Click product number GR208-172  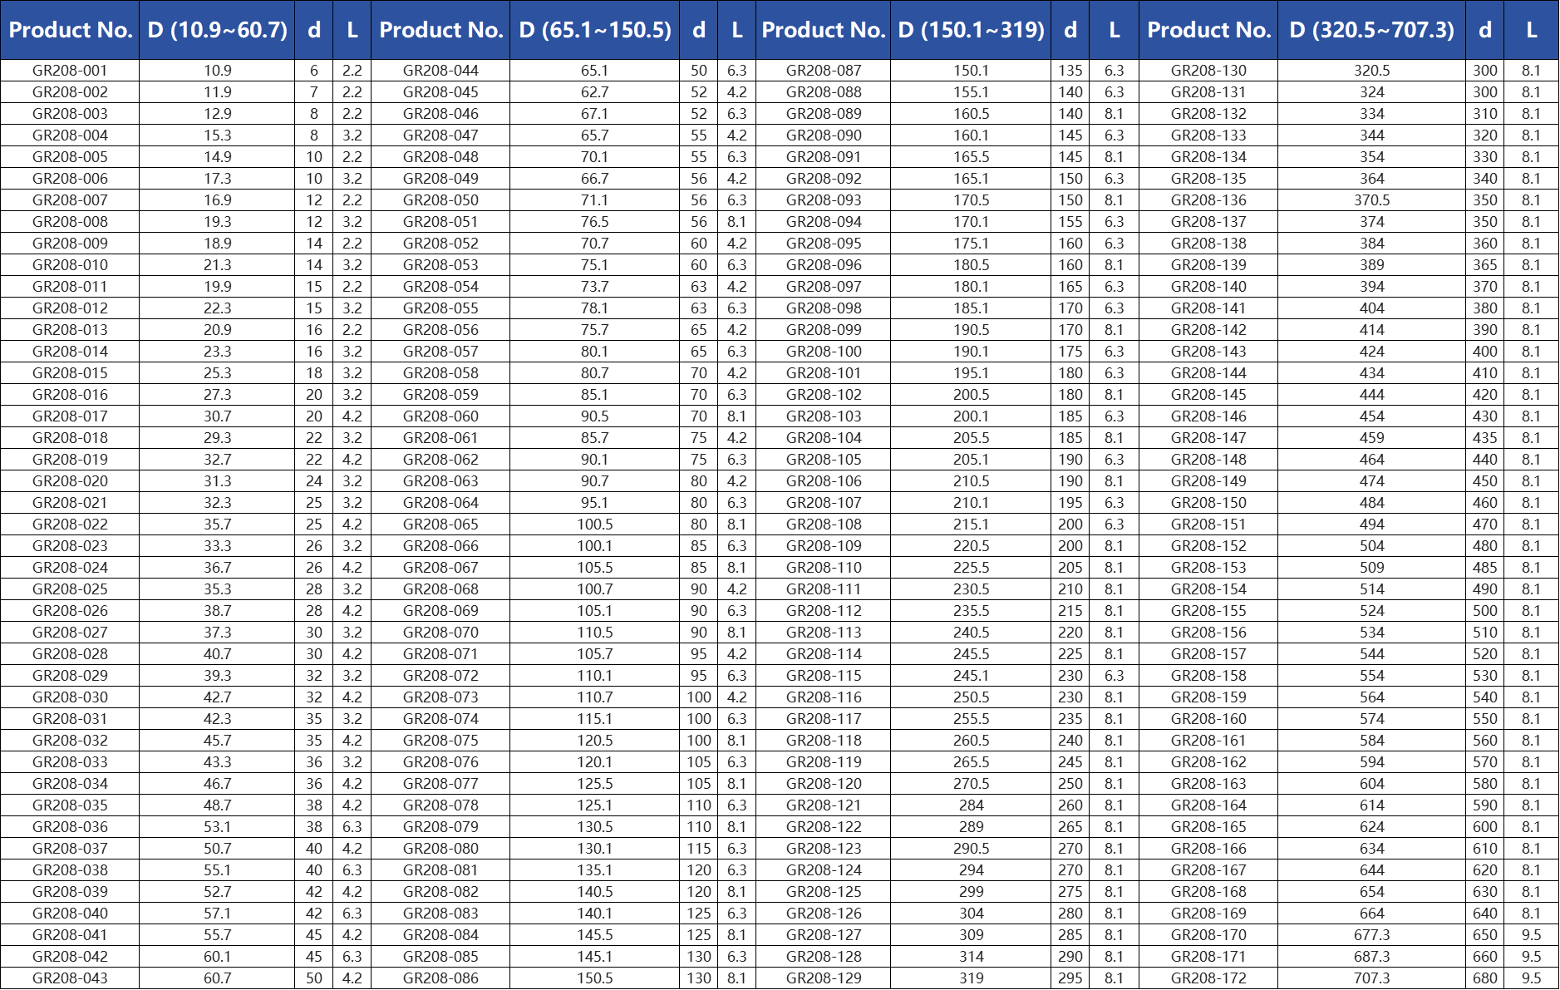point(1208,978)
